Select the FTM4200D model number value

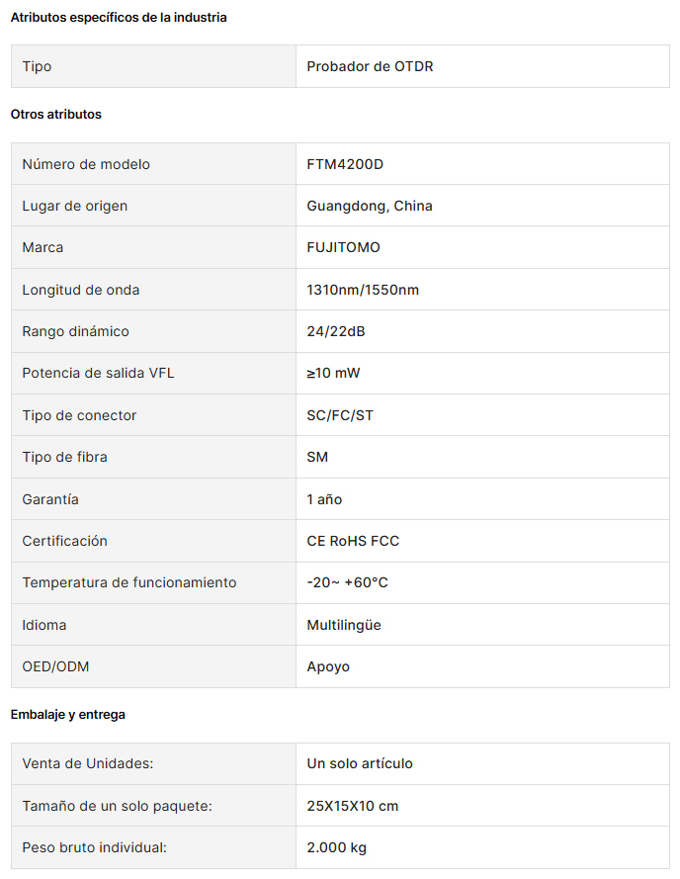(x=344, y=164)
